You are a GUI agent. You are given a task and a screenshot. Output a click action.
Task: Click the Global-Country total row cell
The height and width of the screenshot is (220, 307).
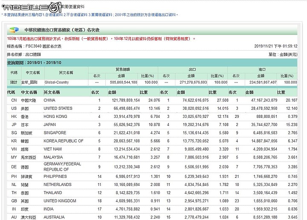pos(57,82)
